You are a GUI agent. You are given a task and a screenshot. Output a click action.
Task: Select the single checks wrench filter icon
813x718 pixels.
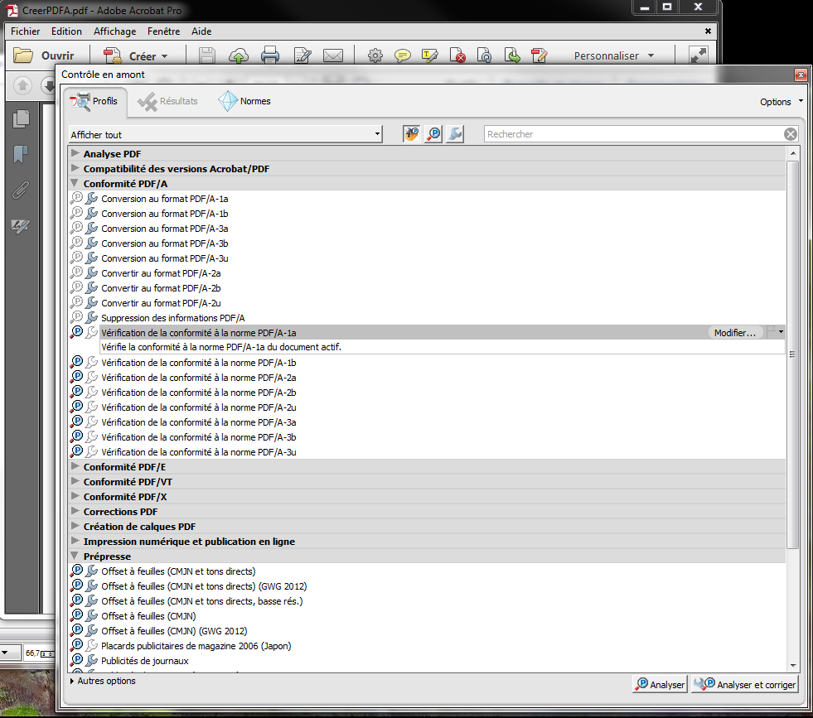[454, 134]
